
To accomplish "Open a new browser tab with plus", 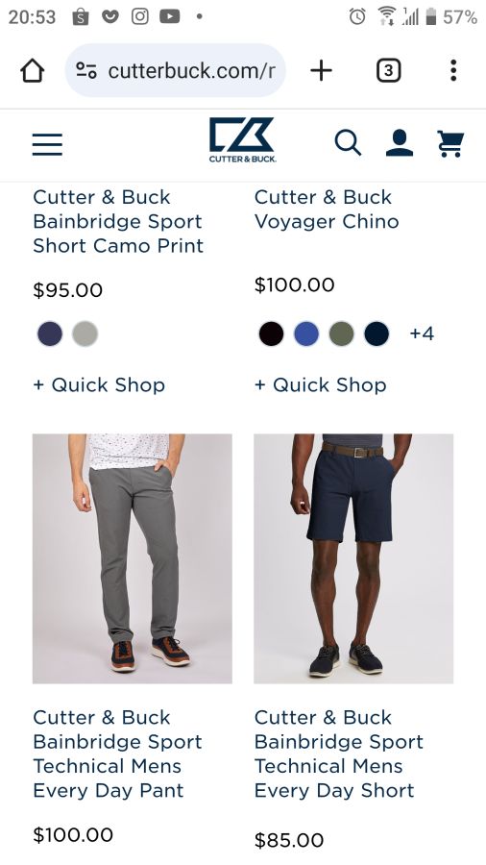I will (x=321, y=70).
